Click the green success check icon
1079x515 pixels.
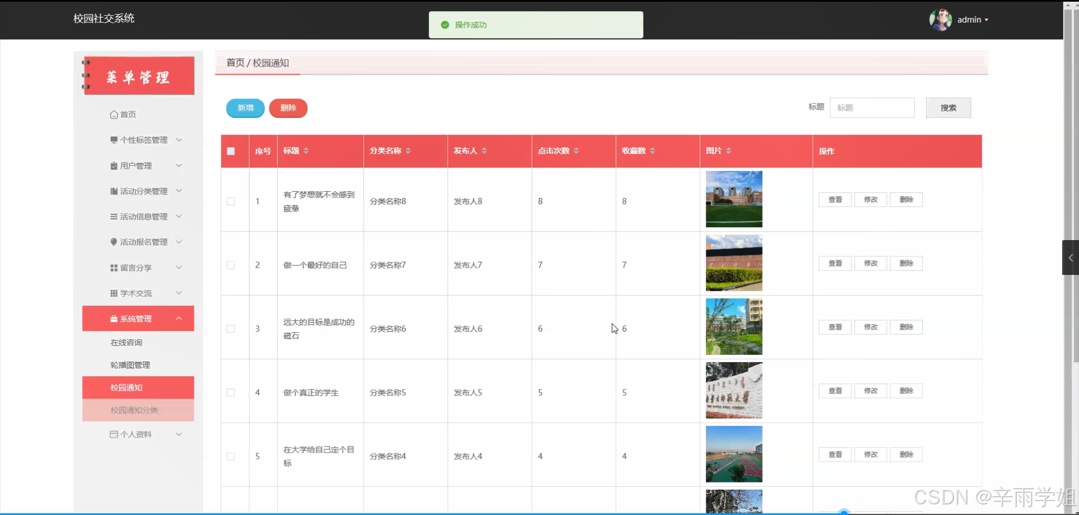pyautogui.click(x=445, y=25)
